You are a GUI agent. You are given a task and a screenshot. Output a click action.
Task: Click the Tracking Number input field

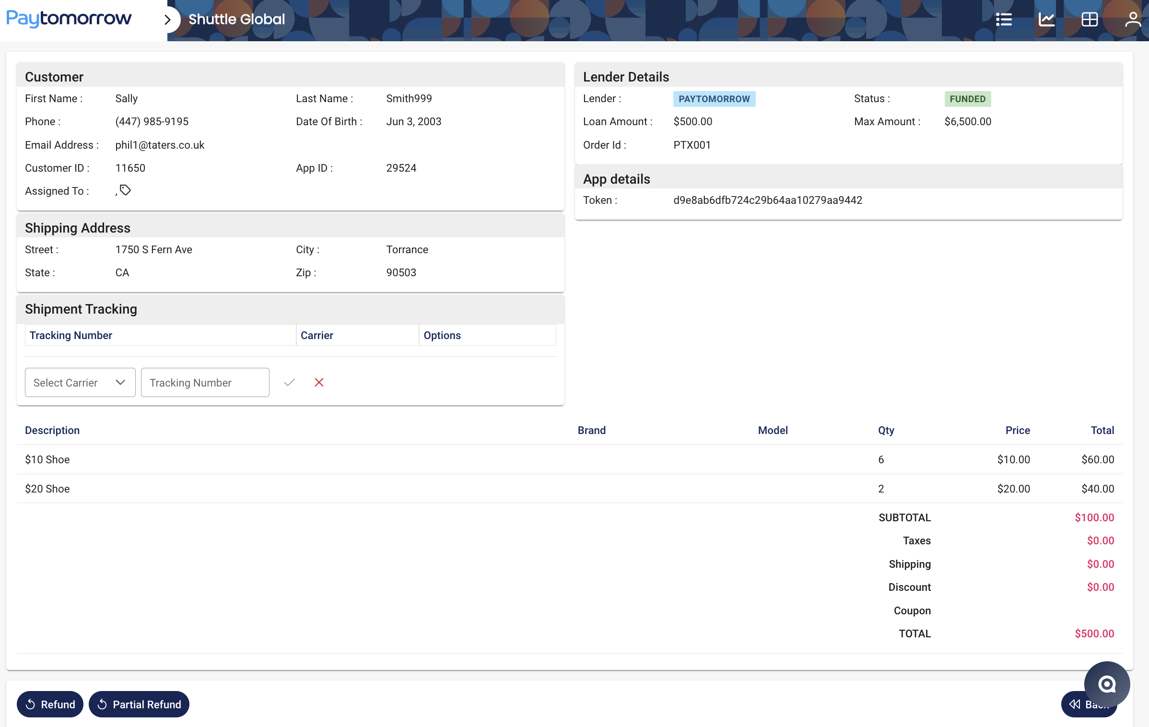pyautogui.click(x=205, y=383)
